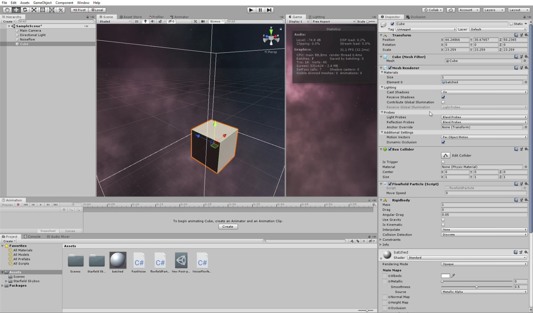This screenshot has width=533, height=313.
Task: Switch to the Console tab
Action: click(32, 237)
